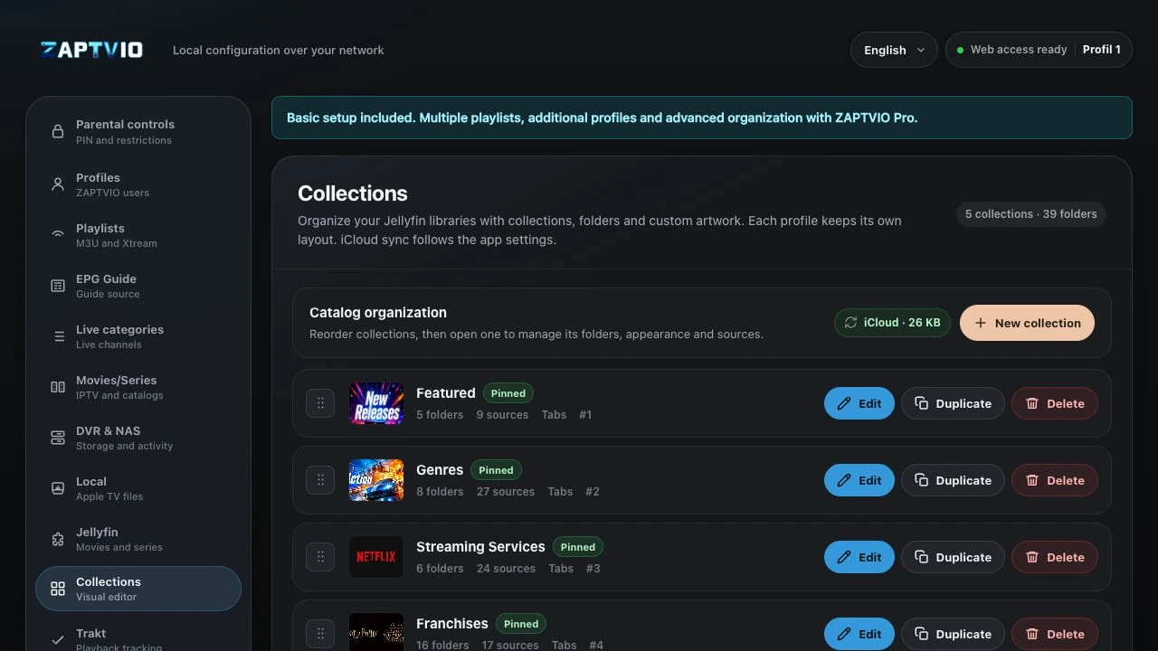Duplicate the Featured collection
The height and width of the screenshot is (651, 1158).
tap(953, 403)
